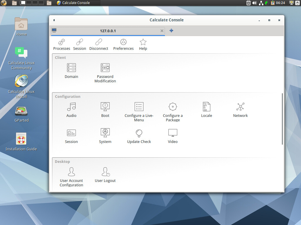Close the 127.0.0.1 tab
This screenshot has height=225, width=301.
(x=162, y=31)
